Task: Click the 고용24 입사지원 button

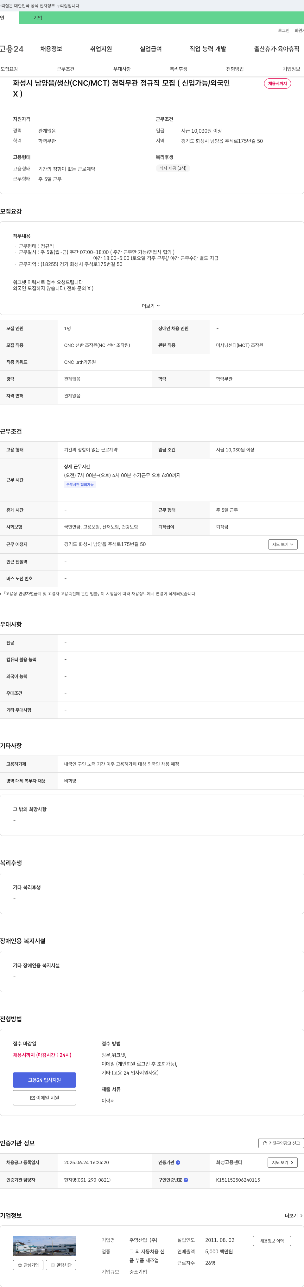Action: (44, 1080)
